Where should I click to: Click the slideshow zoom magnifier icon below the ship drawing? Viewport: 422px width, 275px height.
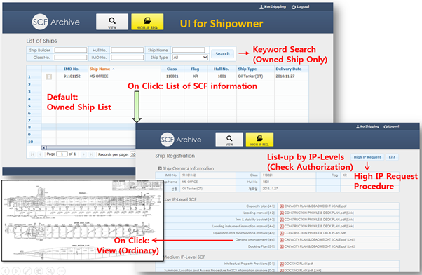[x=50, y=271]
